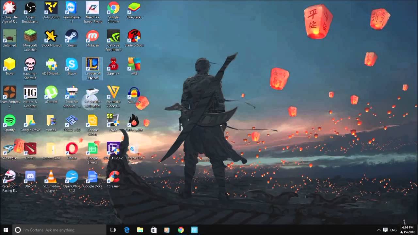Select the custom skins folder
The height and width of the screenshot is (235, 418).
click(51, 151)
